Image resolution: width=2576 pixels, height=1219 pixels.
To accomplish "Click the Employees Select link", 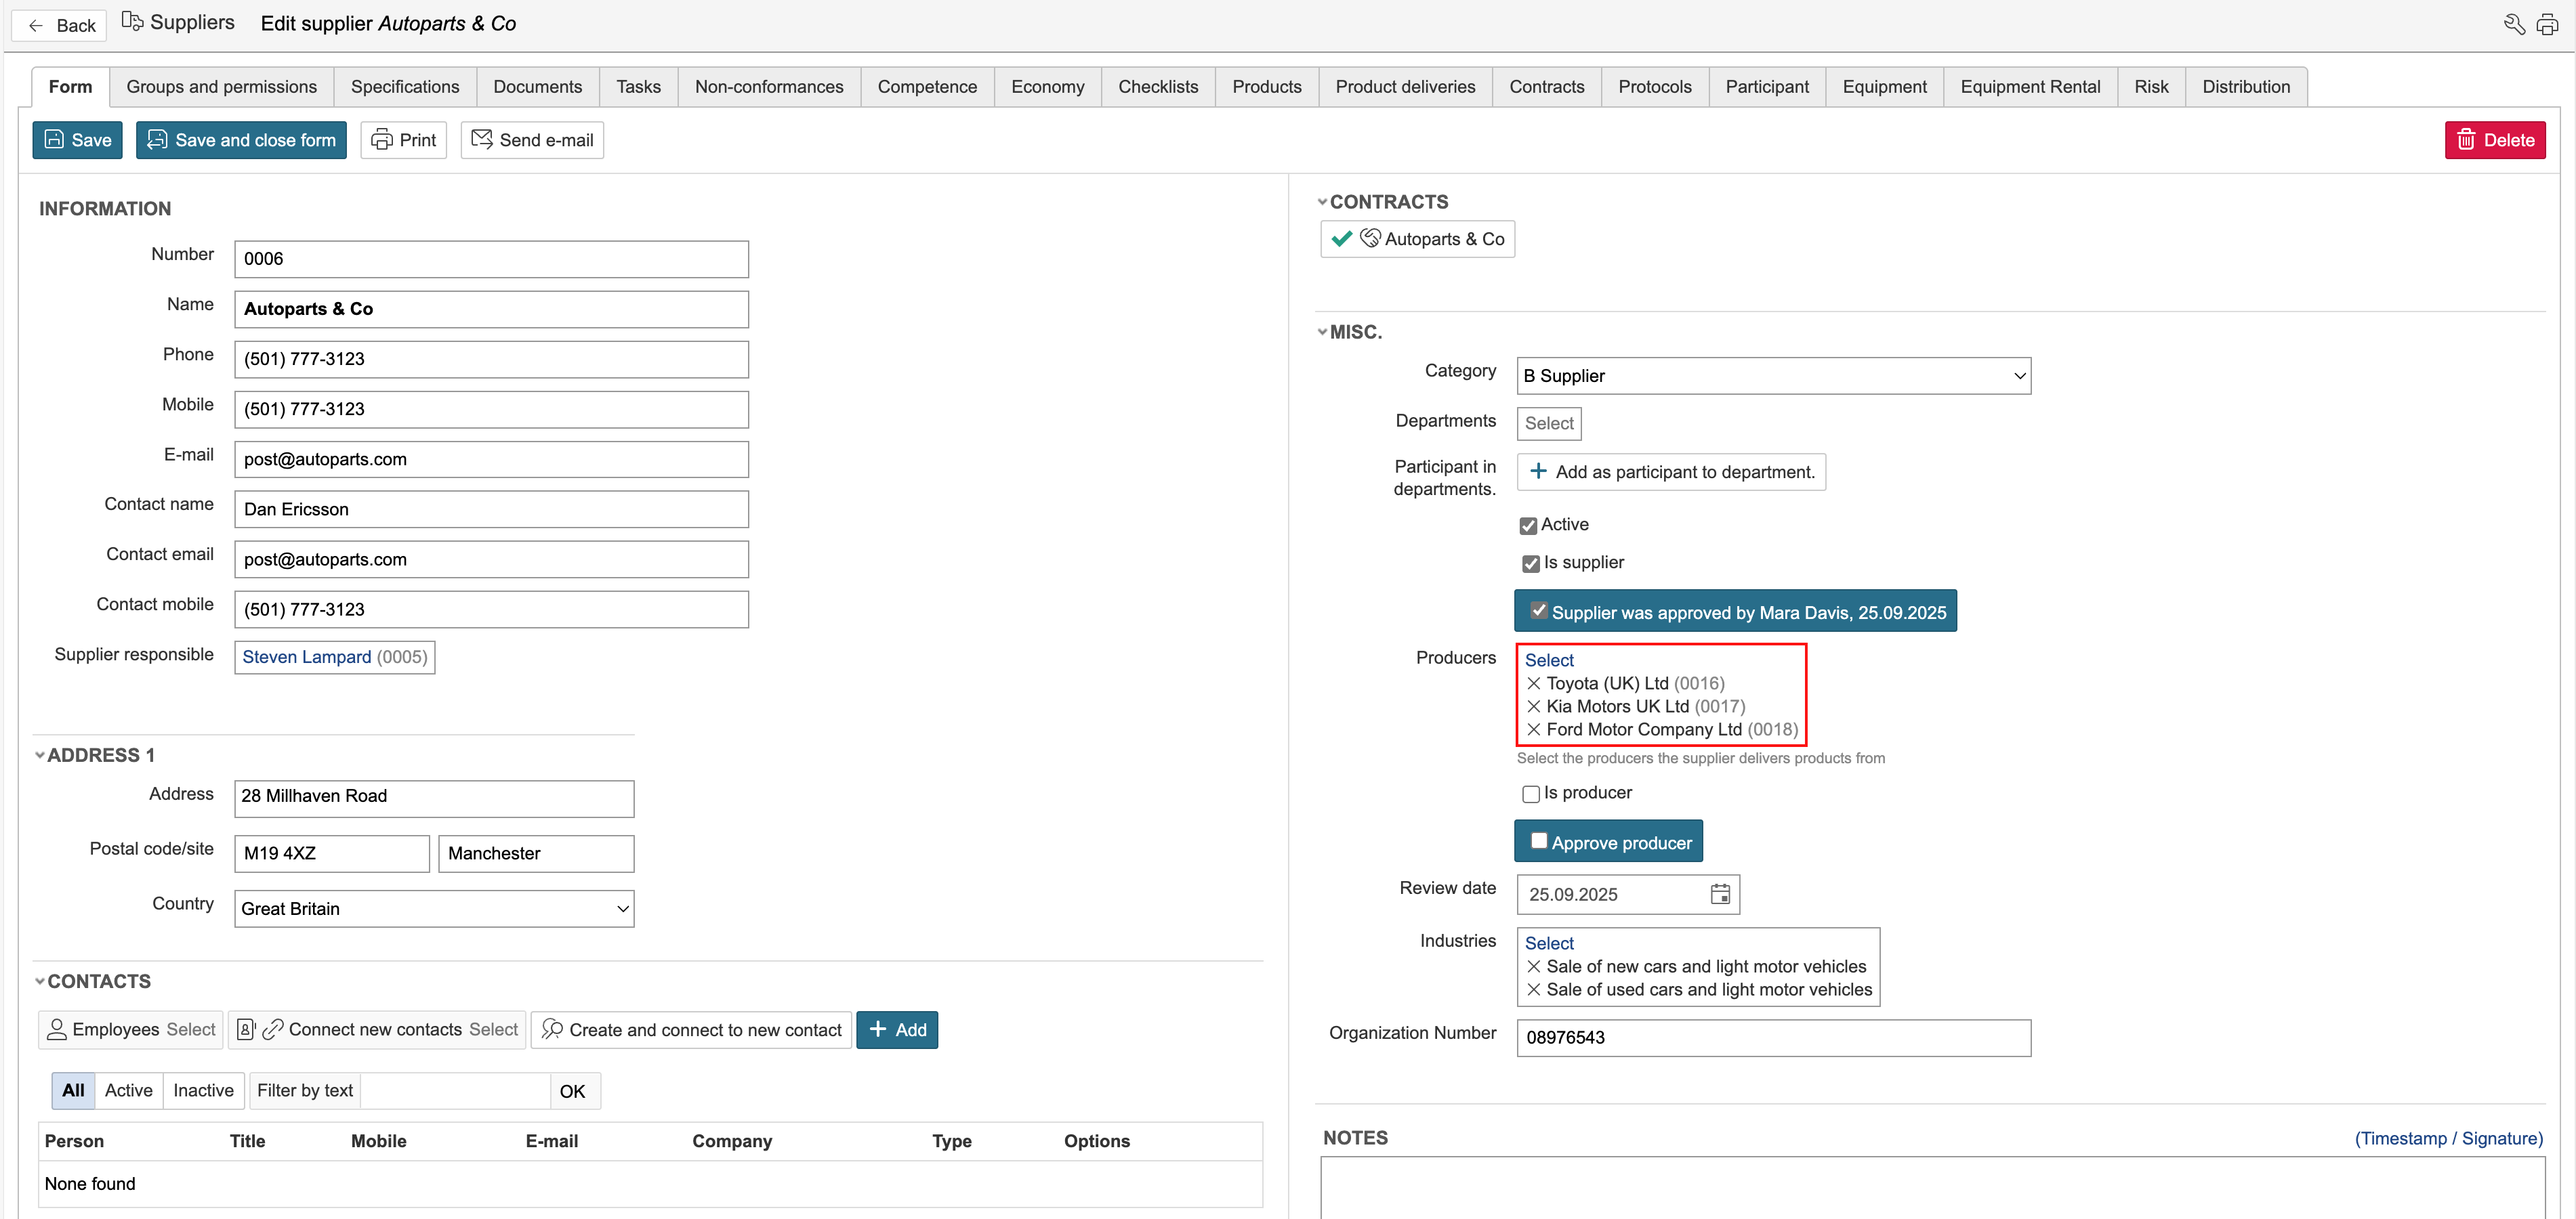I will point(191,1029).
